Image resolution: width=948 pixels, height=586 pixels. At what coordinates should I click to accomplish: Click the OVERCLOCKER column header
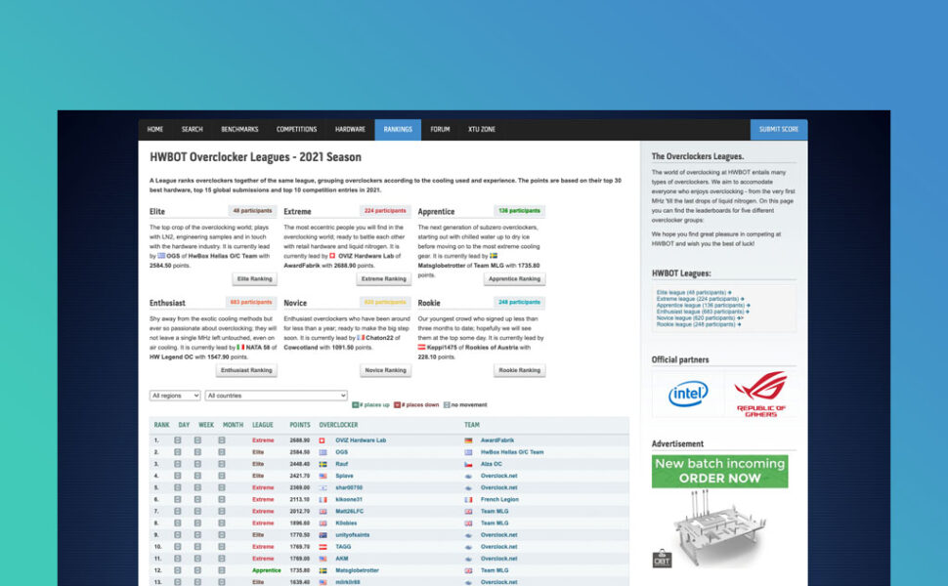(338, 425)
